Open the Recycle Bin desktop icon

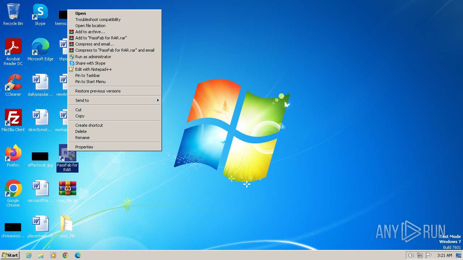13,14
